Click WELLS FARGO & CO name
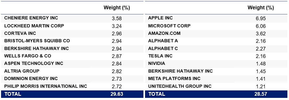The height and width of the screenshot is (100, 289). [x=28, y=56]
